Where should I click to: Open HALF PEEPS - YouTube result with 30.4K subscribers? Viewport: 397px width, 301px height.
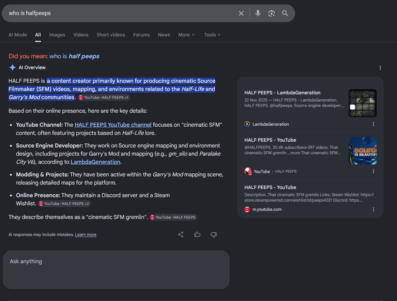(x=270, y=140)
